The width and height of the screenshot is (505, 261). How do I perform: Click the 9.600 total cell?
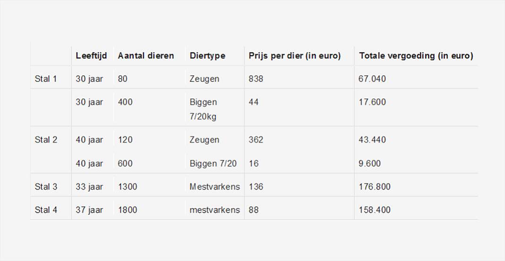(x=370, y=164)
